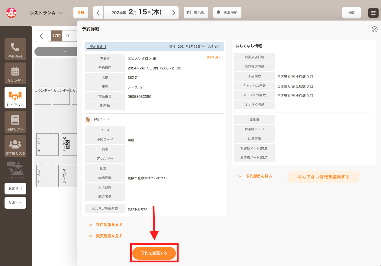Image resolution: width=381 pixels, height=266 pixels.
Task: Open the hamburger menu
Action: coord(373,13)
